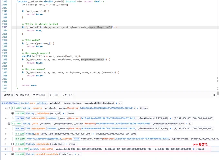The image size is (219, 160).
Task: Click the Step In button
Action: [x=67, y=95]
